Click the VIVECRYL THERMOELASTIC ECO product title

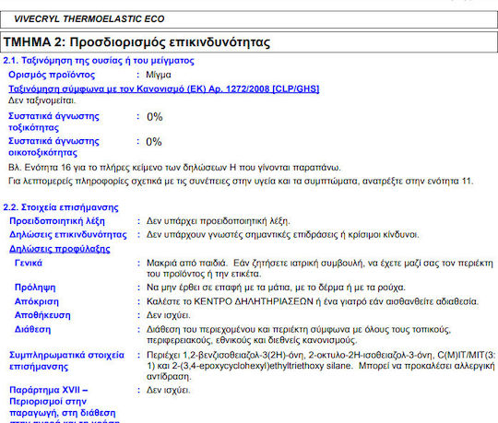click(89, 19)
